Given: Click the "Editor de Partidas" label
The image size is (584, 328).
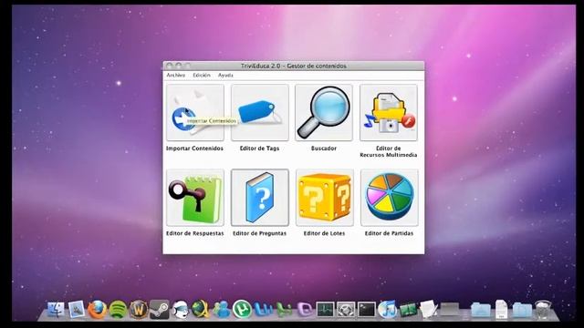Looking at the screenshot, I should click(389, 233).
